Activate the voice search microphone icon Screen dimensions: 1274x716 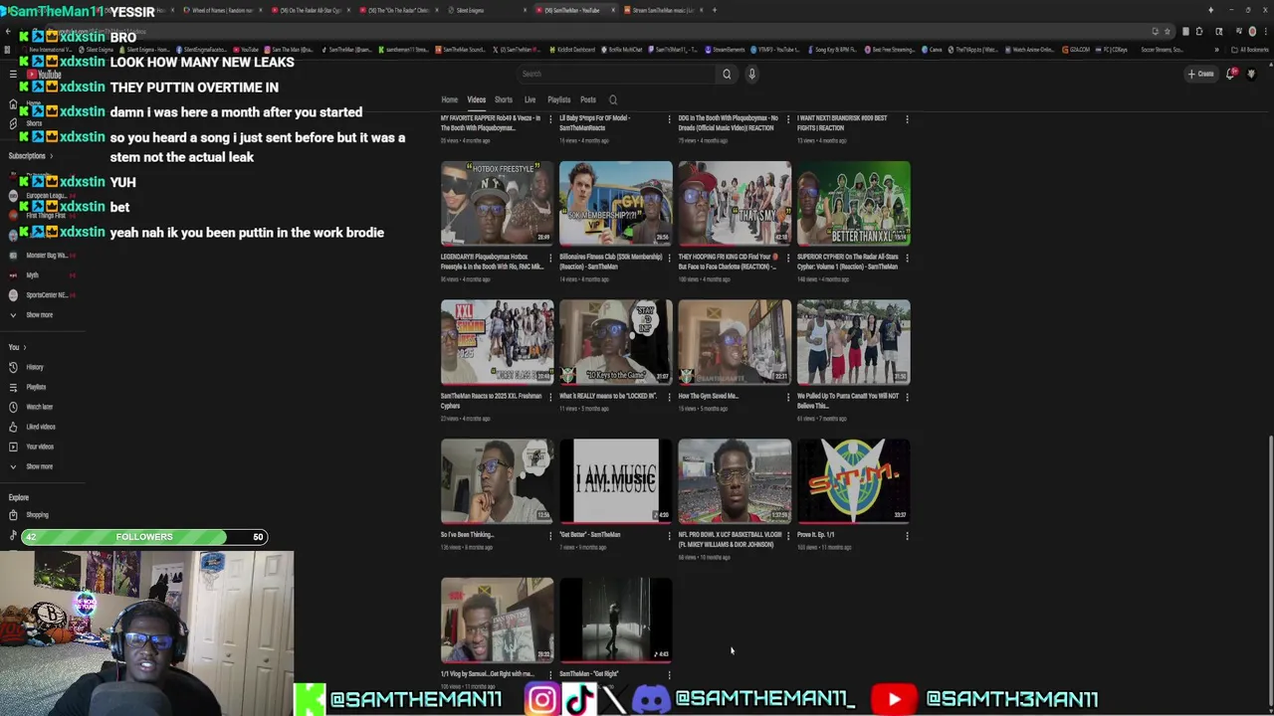(x=751, y=74)
